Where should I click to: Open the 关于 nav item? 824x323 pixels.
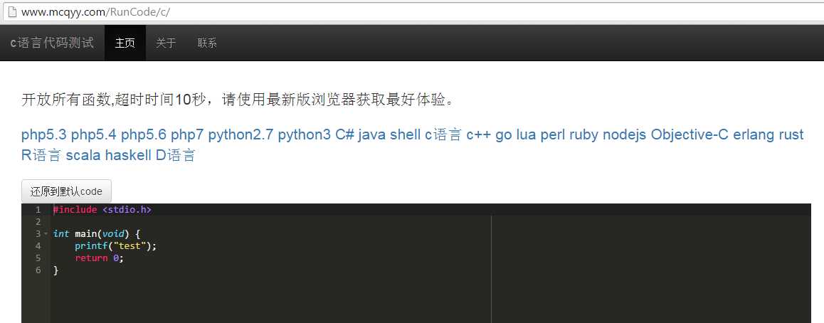[x=166, y=43]
